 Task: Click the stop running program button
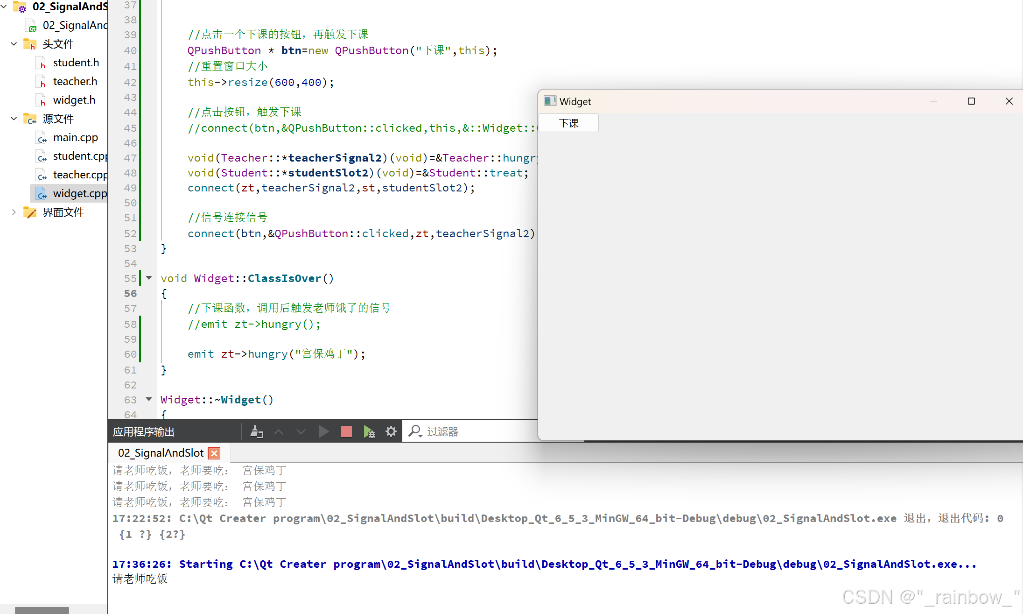tap(346, 431)
